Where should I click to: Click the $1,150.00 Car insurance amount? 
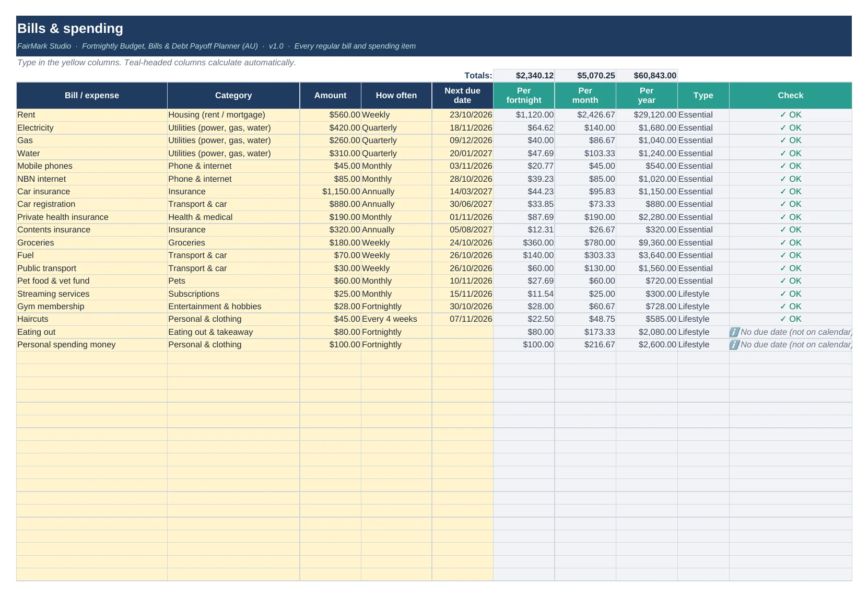(330, 192)
